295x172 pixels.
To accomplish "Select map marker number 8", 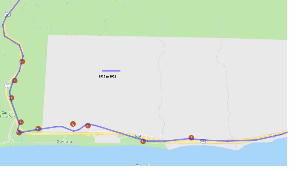I will tap(143, 141).
